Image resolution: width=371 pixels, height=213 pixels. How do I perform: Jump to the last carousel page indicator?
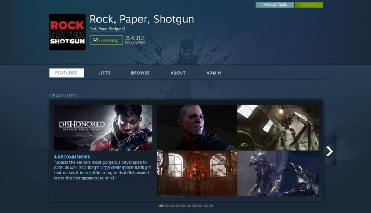pos(211,206)
